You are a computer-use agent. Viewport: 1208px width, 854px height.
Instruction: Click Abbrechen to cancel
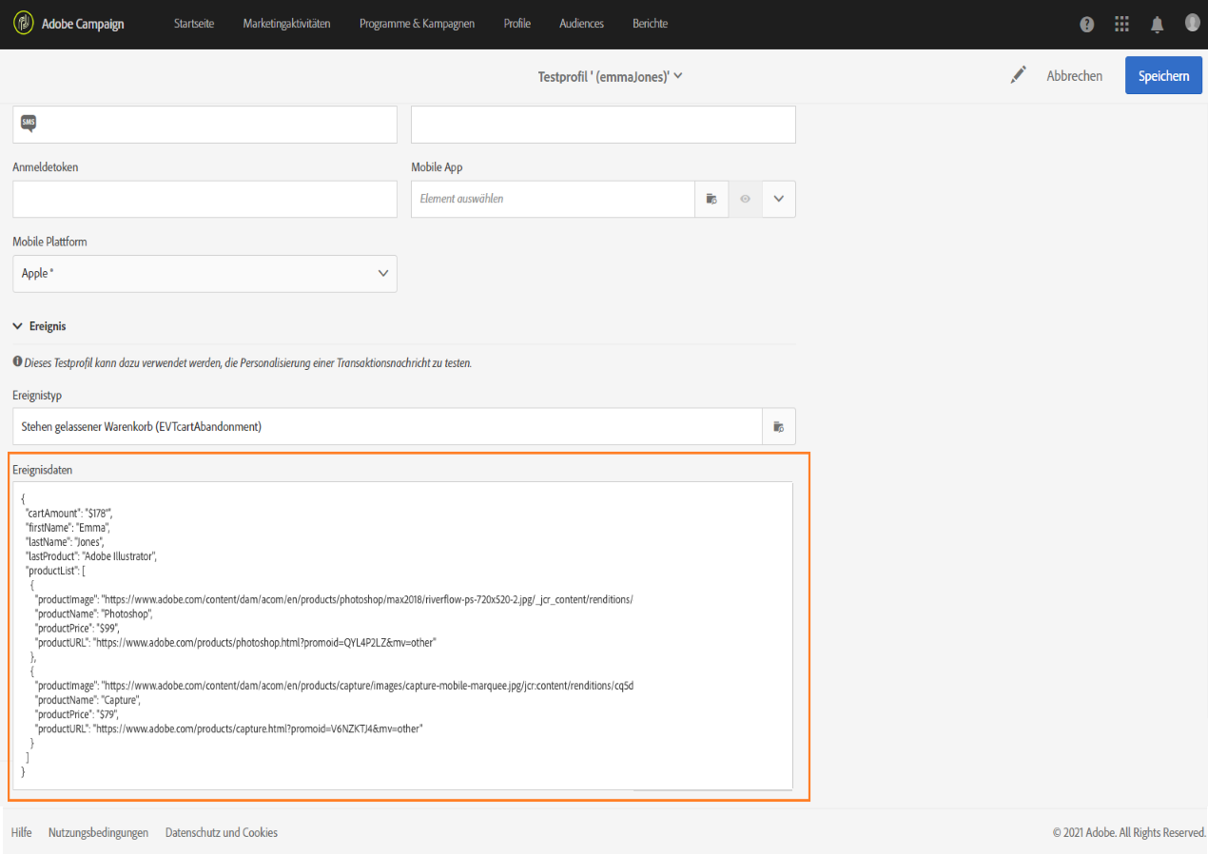pos(1075,76)
